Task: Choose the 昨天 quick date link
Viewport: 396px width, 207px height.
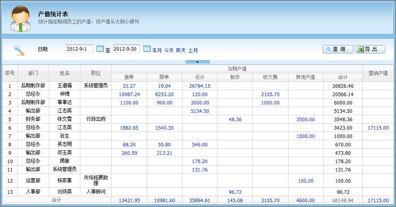Action: tap(181, 50)
